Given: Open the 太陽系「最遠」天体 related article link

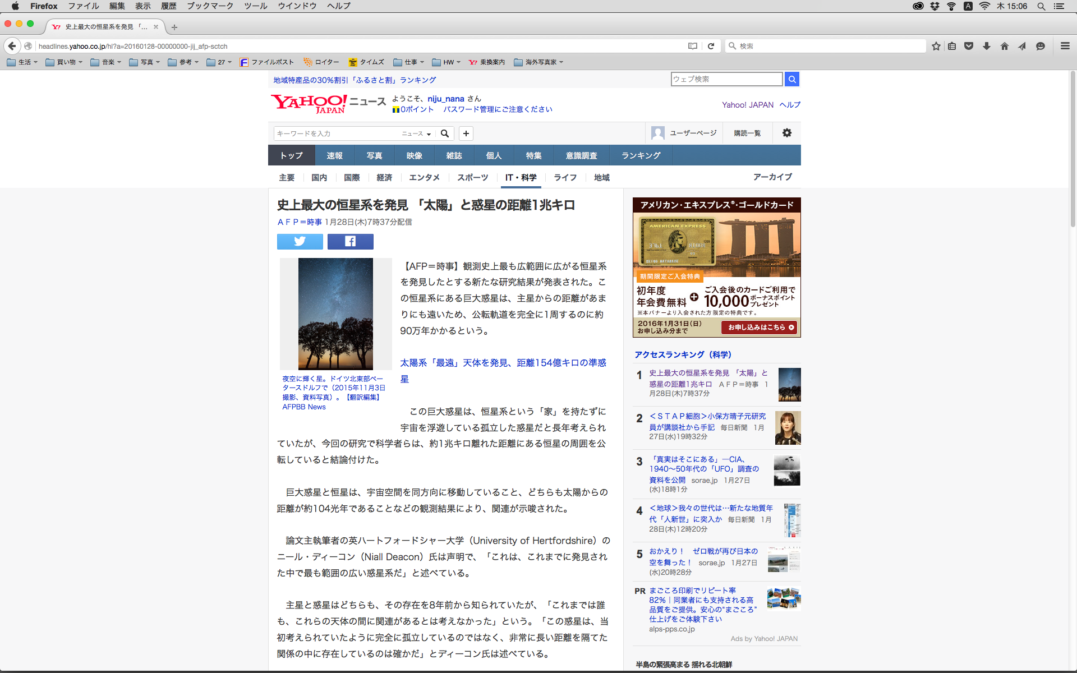Looking at the screenshot, I should [x=503, y=363].
